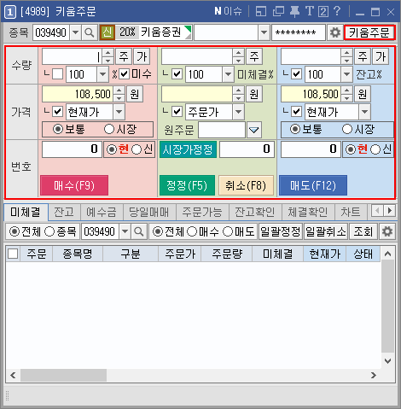Screen dimensions: 401x409
Task: Click the 매수(F9) buy button
Action: coord(74,185)
